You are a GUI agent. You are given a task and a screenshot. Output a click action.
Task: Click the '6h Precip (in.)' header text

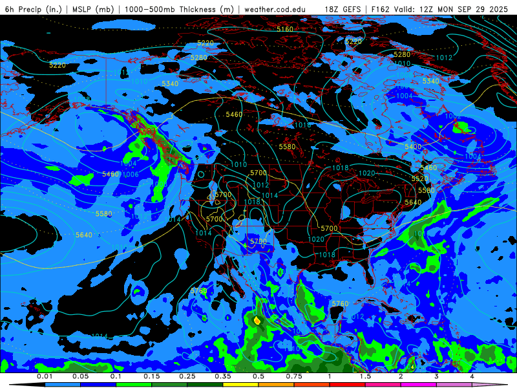34,9
